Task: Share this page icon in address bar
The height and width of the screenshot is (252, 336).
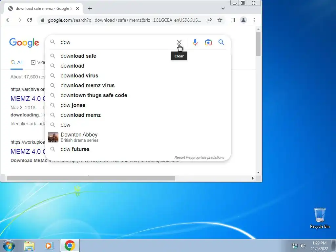Action: pos(209,20)
